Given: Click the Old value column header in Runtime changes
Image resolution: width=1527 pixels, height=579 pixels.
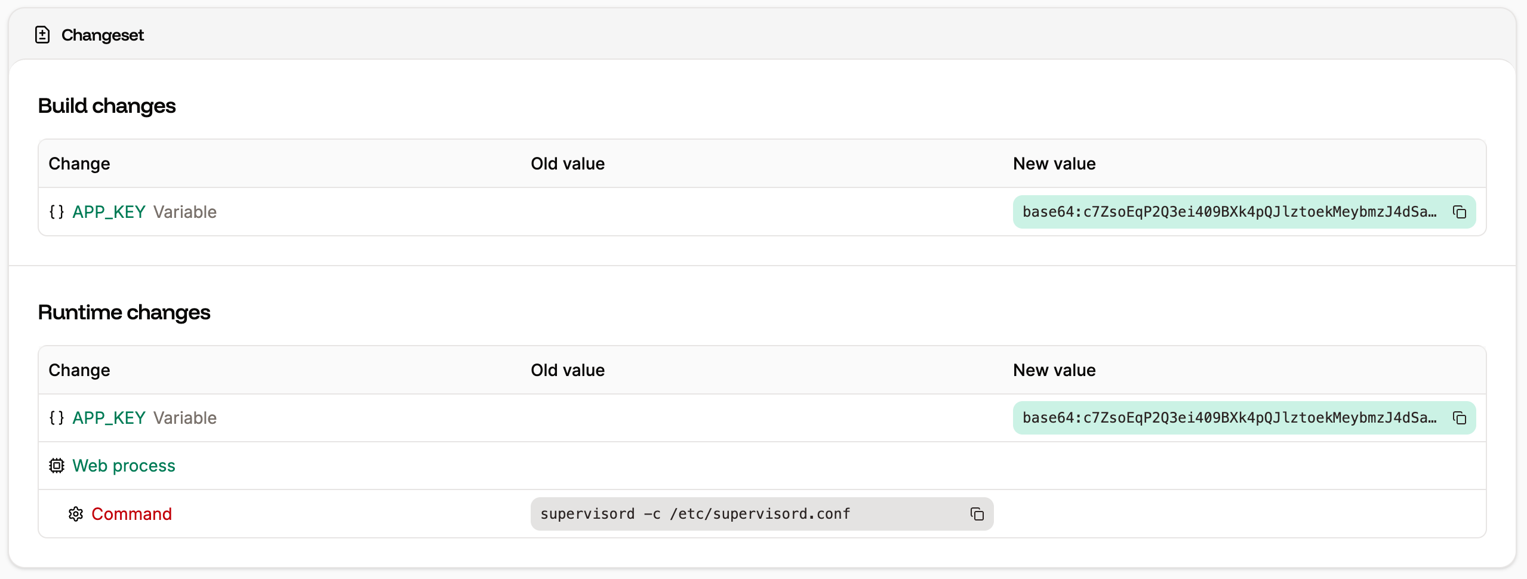Looking at the screenshot, I should click(567, 370).
